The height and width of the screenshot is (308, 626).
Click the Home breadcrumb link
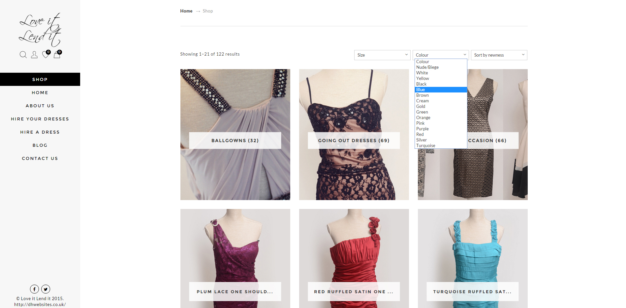(186, 11)
